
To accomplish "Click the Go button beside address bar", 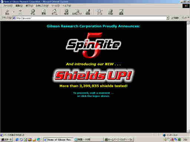I will click(x=175, y=18).
